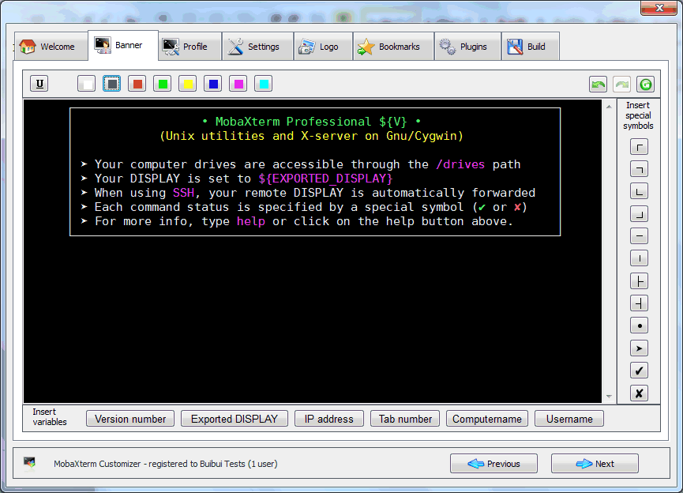Undo the last banner edit
Image resolution: width=683 pixels, height=493 pixels.
pyautogui.click(x=598, y=84)
